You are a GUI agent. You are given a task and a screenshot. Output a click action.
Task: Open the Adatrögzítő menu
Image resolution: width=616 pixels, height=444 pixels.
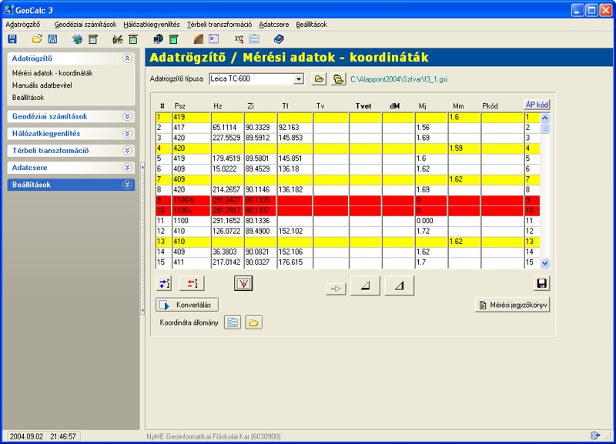[23, 25]
